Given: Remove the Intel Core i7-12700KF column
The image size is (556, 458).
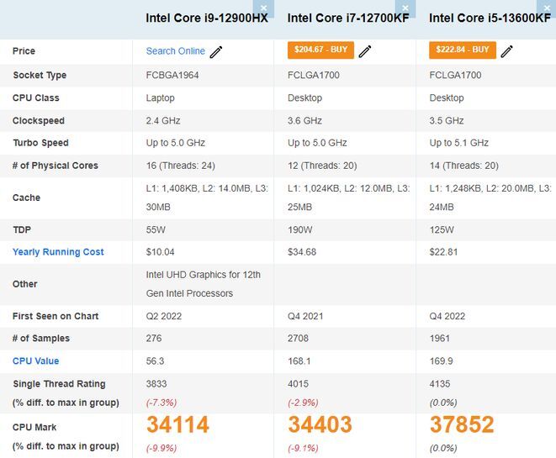Looking at the screenshot, I should 406,8.
